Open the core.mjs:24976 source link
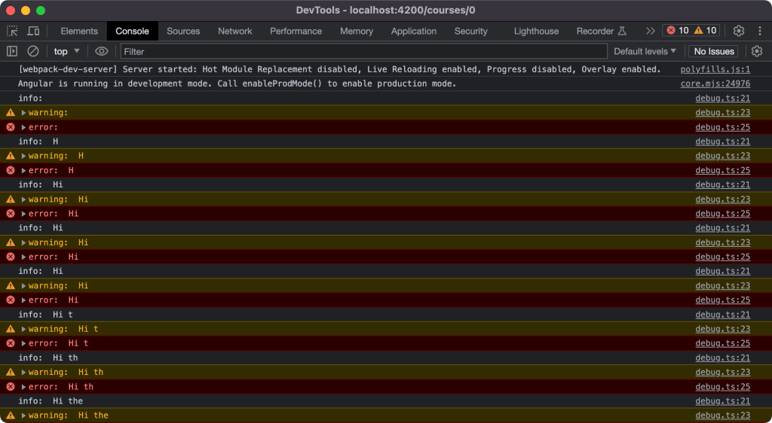The width and height of the screenshot is (772, 423). pyautogui.click(x=715, y=84)
